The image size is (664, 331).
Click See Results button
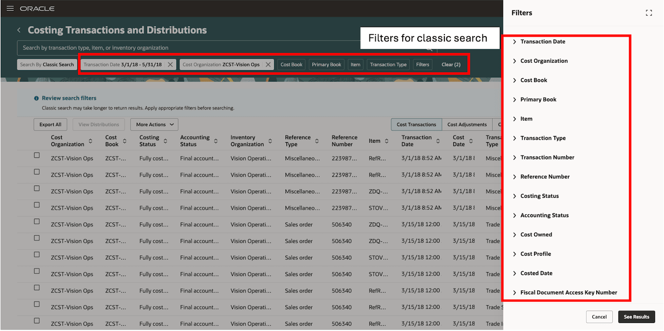coord(636,317)
